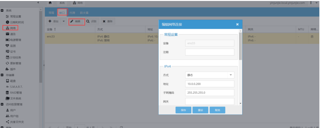
Task: Click the MTU column header
Action: (302, 29)
